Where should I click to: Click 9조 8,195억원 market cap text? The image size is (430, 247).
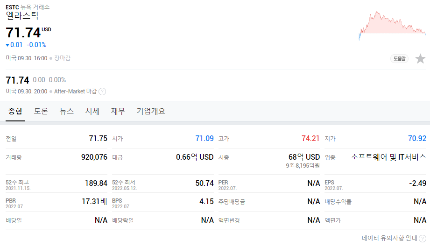tap(303, 166)
